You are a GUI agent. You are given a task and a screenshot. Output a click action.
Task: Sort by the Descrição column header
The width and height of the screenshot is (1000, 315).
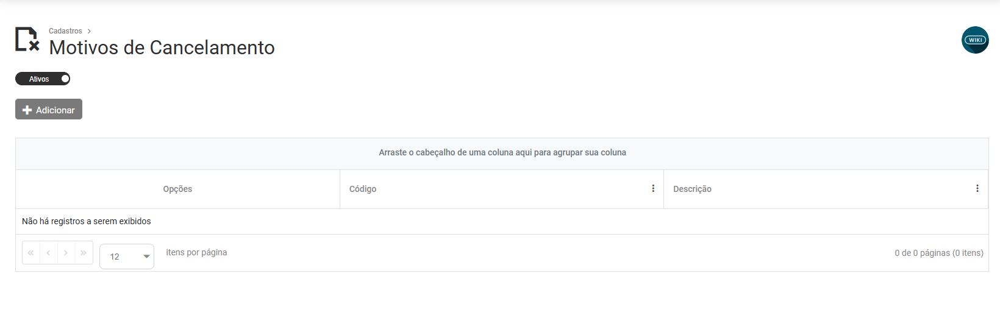pyautogui.click(x=692, y=189)
